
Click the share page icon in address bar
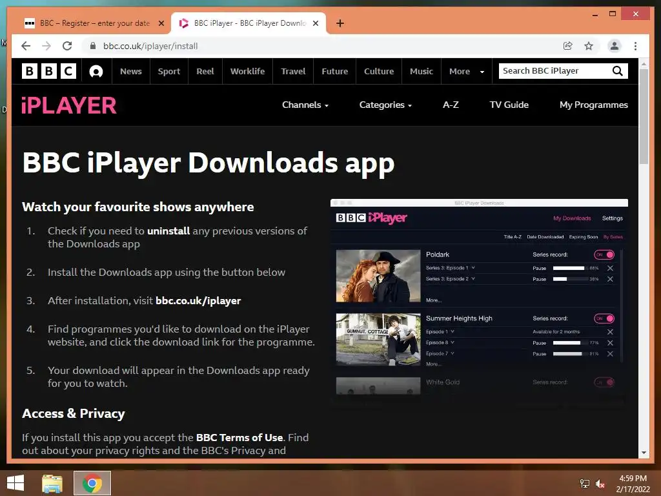(568, 46)
